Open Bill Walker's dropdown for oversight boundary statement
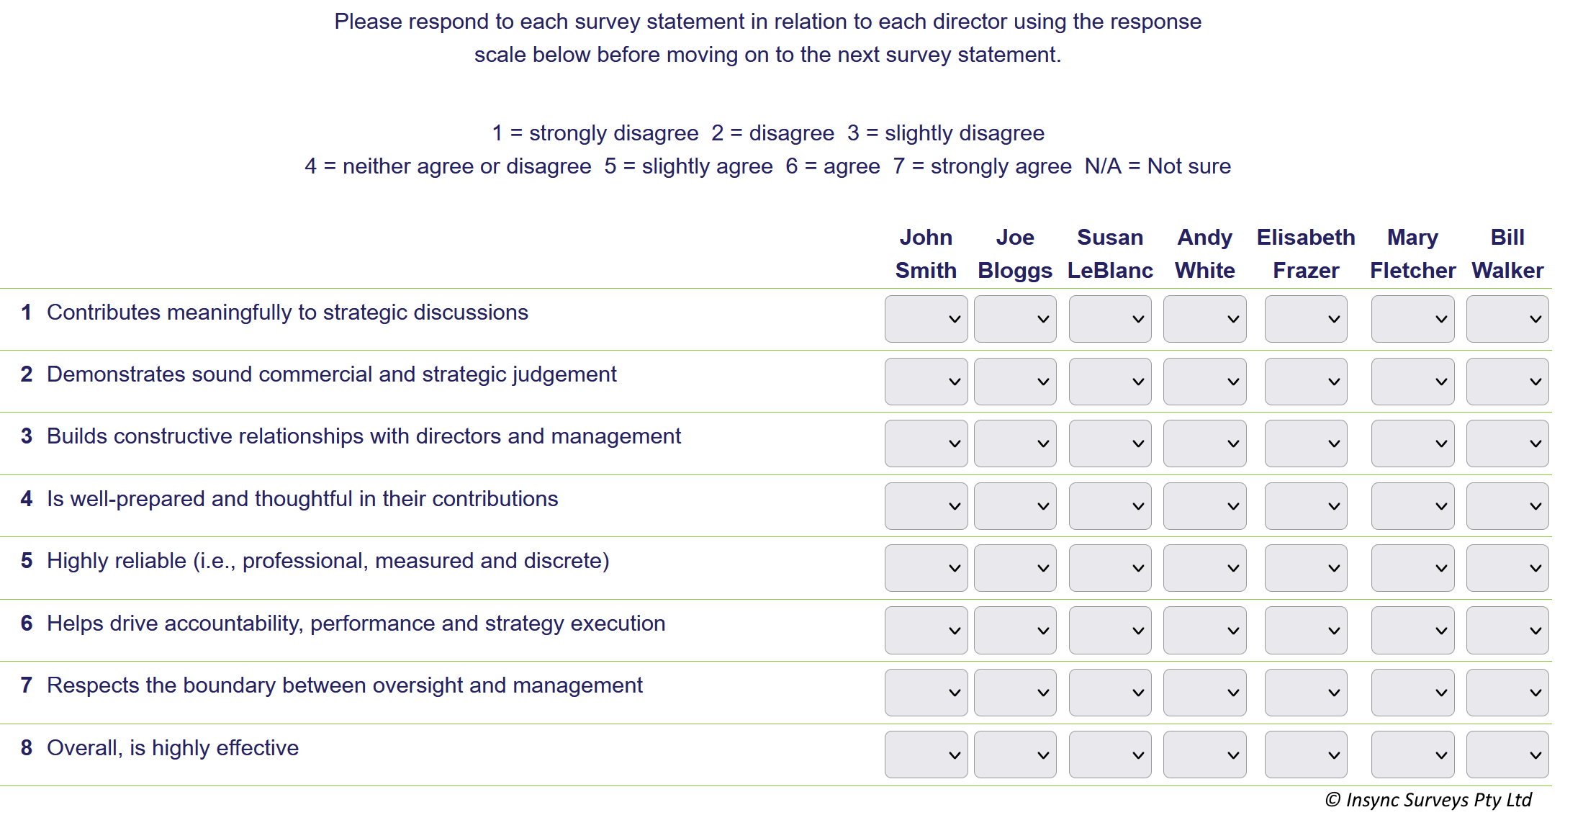The height and width of the screenshot is (815, 1583). [1507, 692]
